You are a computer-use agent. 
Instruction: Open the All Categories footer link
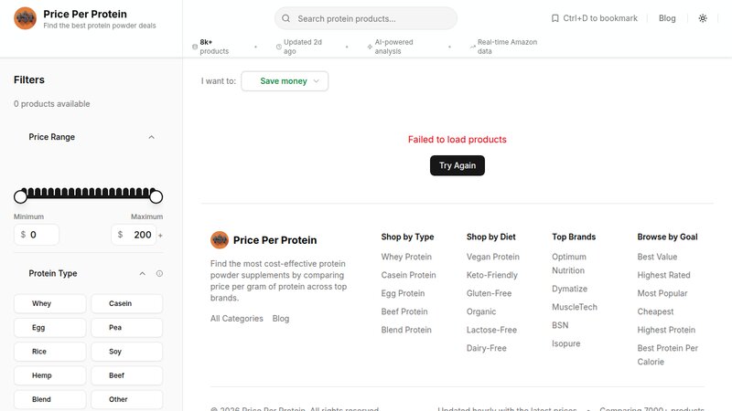(237, 318)
